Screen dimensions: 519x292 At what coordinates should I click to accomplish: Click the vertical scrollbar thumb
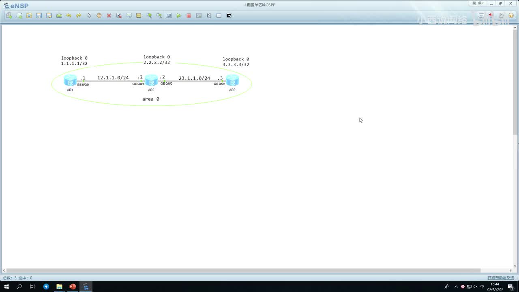pyautogui.click(x=515, y=82)
